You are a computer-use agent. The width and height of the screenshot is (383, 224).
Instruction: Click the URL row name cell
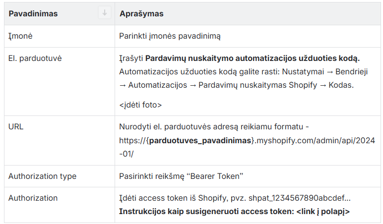pos(16,126)
